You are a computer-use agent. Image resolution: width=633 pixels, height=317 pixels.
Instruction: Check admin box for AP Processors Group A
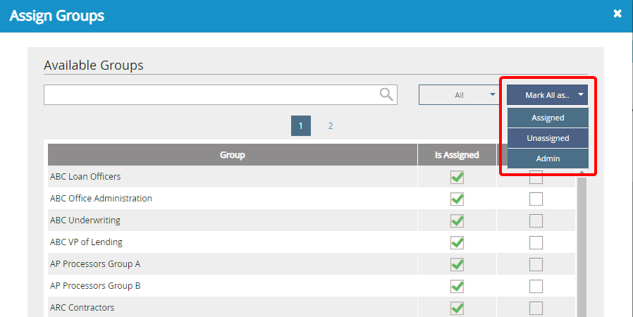click(536, 264)
